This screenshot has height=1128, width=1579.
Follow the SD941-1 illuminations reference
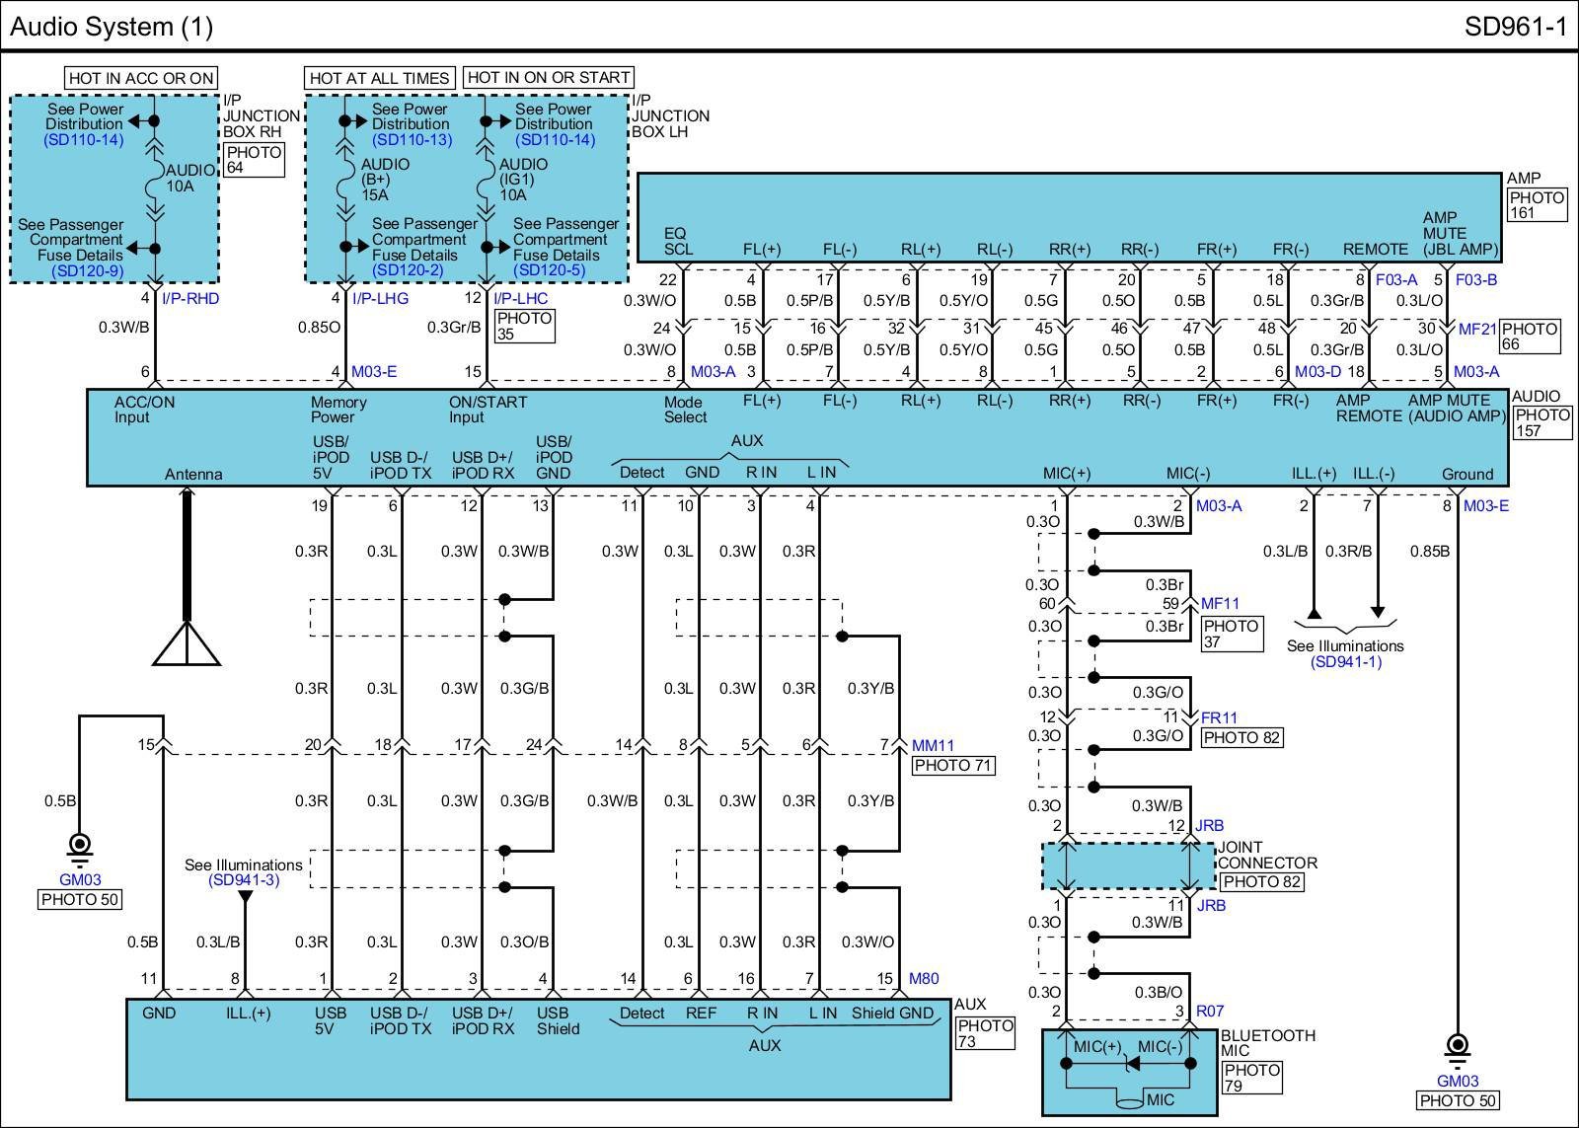(1345, 661)
